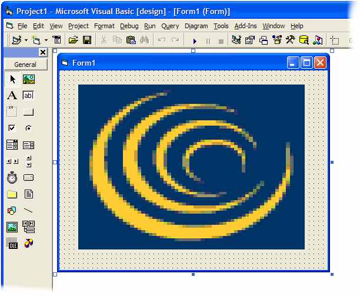
Task: Open the View menu
Action: [56, 26]
